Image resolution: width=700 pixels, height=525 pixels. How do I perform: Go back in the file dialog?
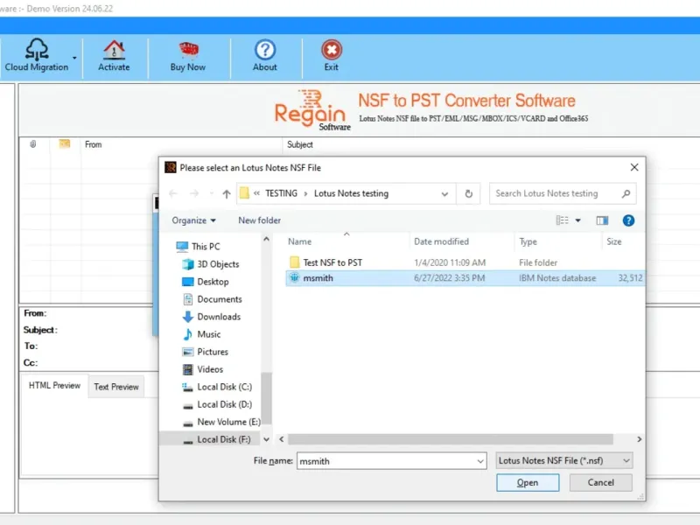point(173,193)
